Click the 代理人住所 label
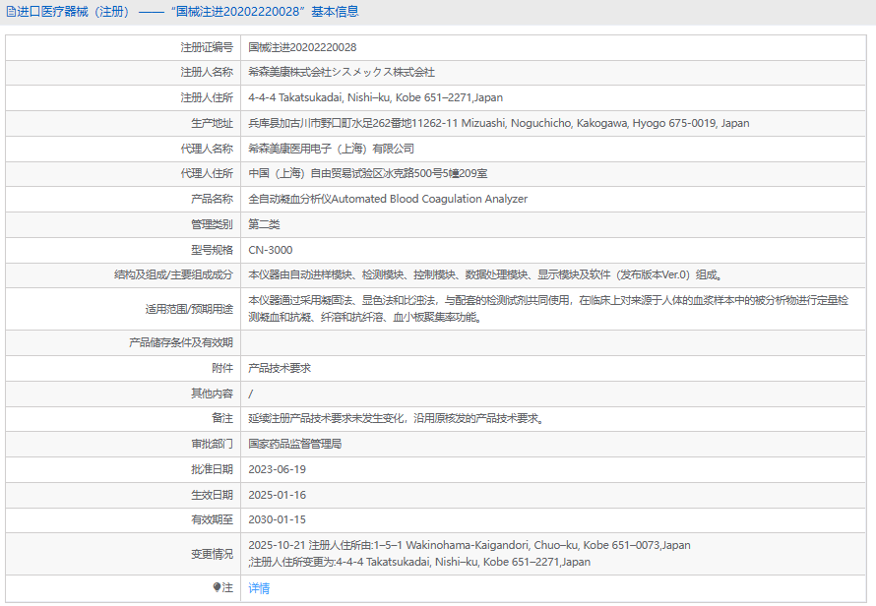Image resolution: width=876 pixels, height=606 pixels. 207,174
